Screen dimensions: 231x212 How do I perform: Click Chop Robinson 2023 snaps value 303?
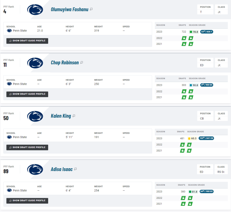(x=184, y=85)
